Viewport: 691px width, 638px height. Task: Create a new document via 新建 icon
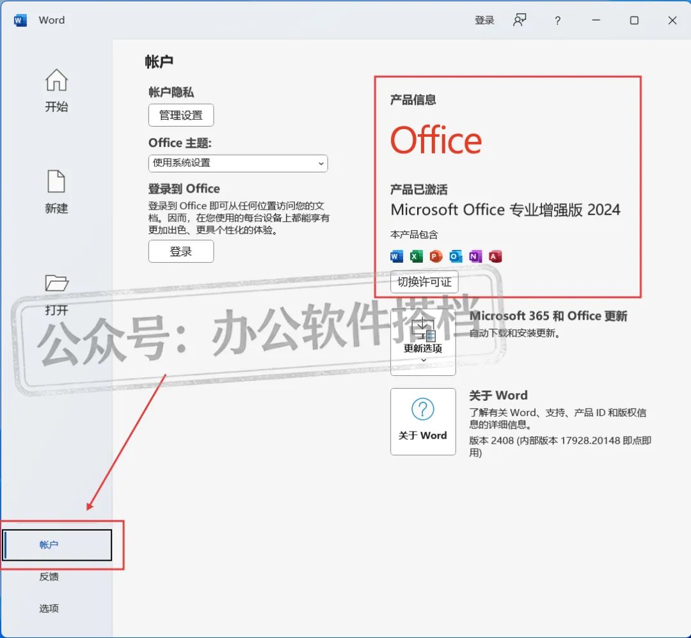point(56,182)
